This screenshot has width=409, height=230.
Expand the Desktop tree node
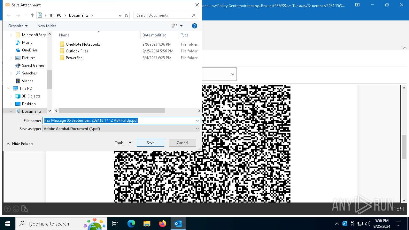point(11,104)
